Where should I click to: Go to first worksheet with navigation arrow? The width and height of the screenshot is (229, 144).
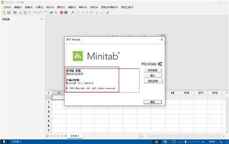(51, 136)
